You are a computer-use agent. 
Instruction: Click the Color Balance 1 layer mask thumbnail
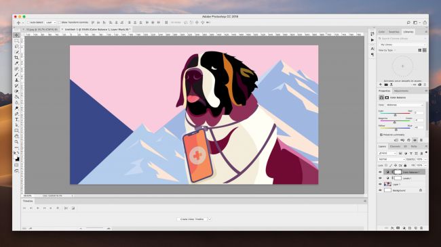[x=398, y=172]
